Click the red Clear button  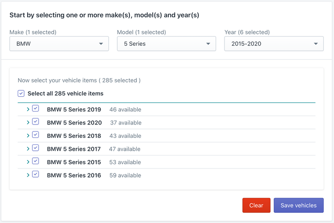tap(256, 205)
